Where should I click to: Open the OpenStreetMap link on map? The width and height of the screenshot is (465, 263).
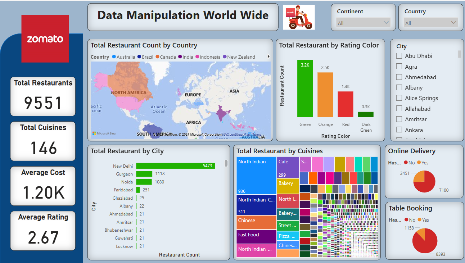click(238, 135)
